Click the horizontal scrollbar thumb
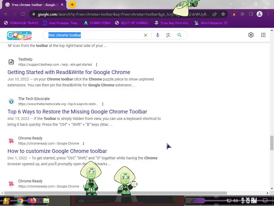Viewport: 274px width, 206px height. (x=115, y=193)
